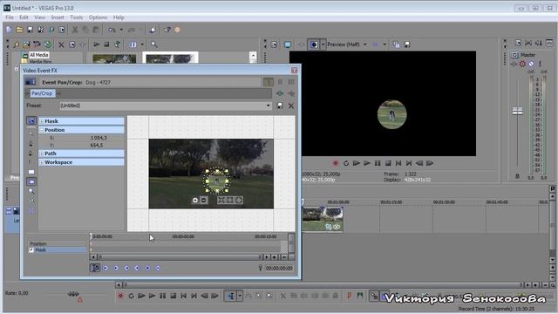This screenshot has height=314, width=558.
Task: Open the Views dropdown arrow in Project Media
Action: click(x=142, y=44)
